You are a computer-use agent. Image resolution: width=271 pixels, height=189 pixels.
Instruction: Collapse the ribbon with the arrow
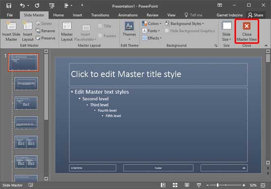click(266, 46)
